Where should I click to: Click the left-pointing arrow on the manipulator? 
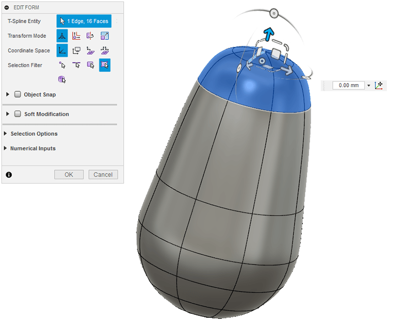(249, 65)
